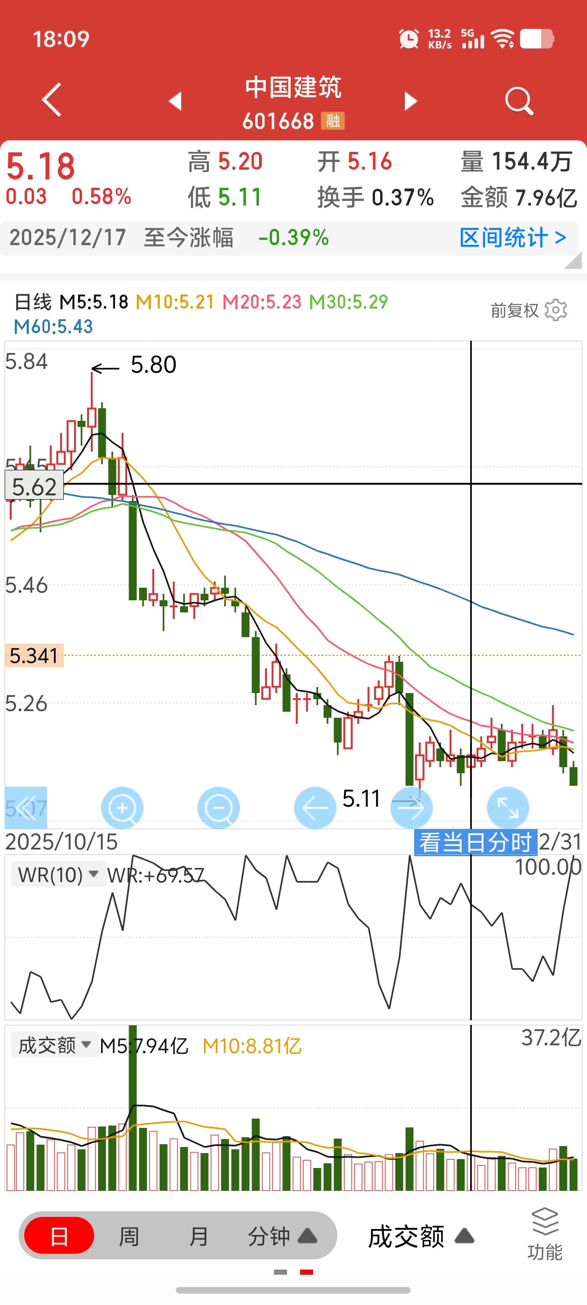Tap the 5.62 crosshair price tag
This screenshot has width=587, height=1305.
point(34,485)
